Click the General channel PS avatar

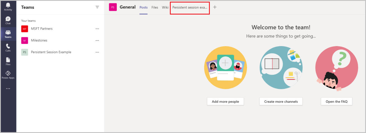coord(113,7)
